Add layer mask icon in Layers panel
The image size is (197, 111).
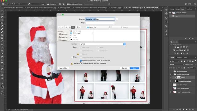click(180, 109)
